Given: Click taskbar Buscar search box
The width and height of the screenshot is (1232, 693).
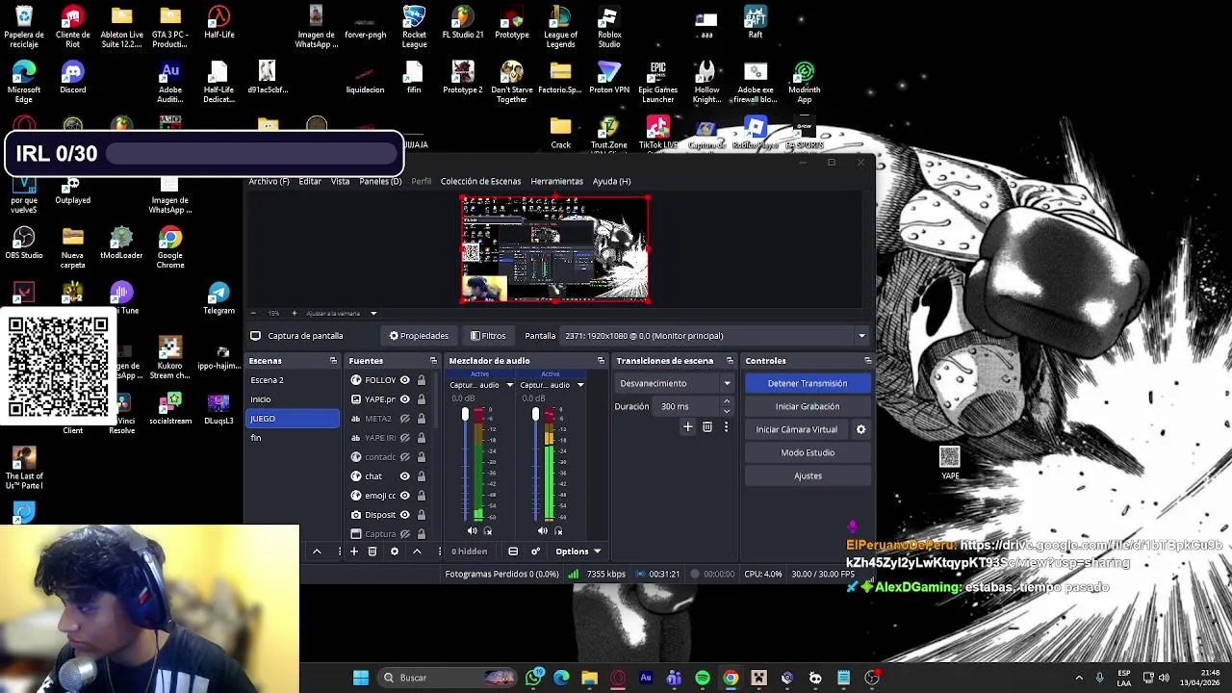Looking at the screenshot, I should pos(448,678).
